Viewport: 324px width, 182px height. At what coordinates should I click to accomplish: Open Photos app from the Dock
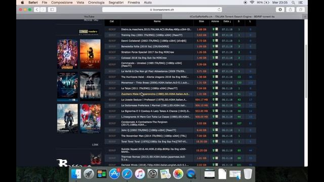tap(178, 174)
